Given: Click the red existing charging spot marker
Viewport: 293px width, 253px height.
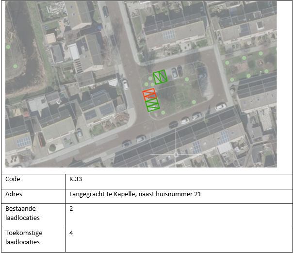Looking at the screenshot, I should pyautogui.click(x=149, y=94).
